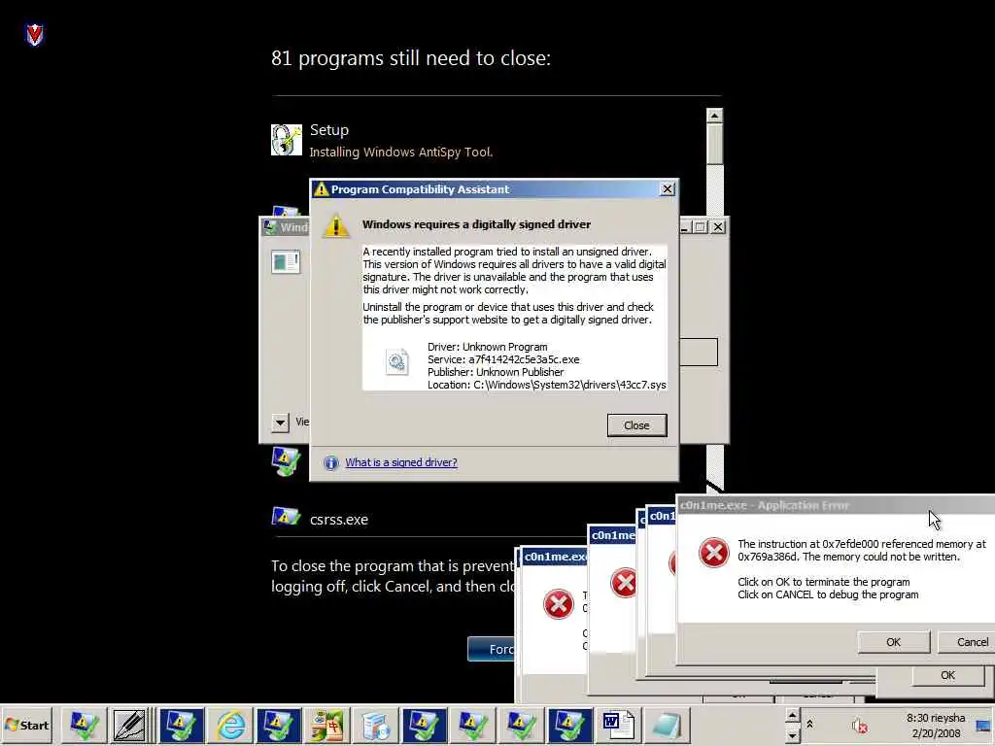Launch Internet Explorer from the taskbar
Viewport: 995px width, 746px height.
229,725
